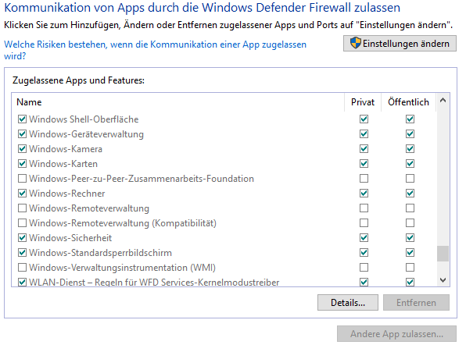
Task: Toggle Privat checkbox for Windows-Karten
Action: [x=364, y=163]
